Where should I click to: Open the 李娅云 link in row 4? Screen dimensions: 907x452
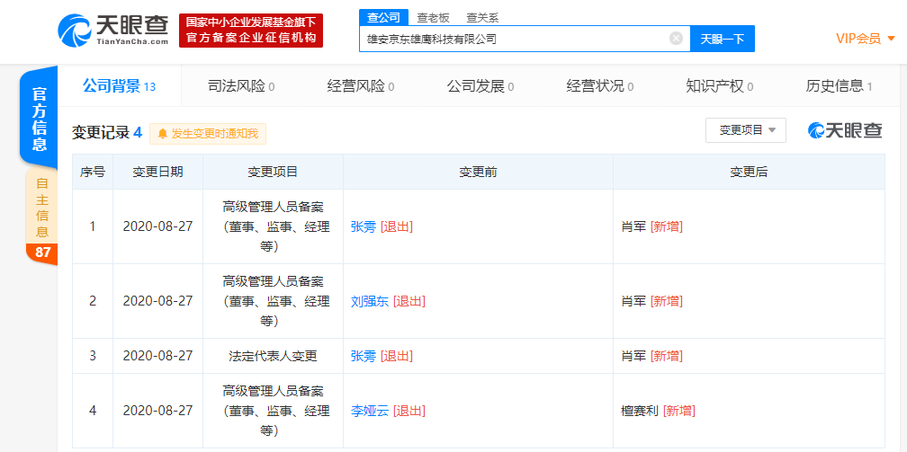pyautogui.click(x=370, y=411)
